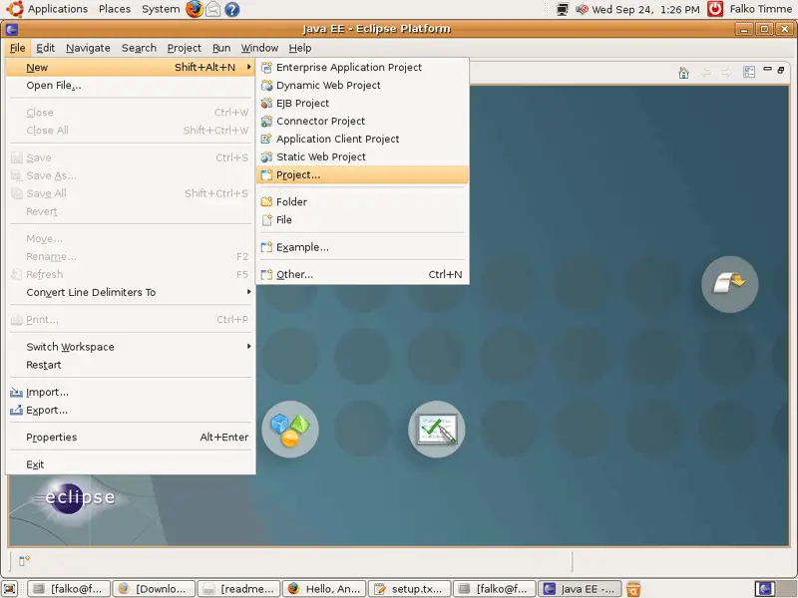This screenshot has height=598, width=798.
Task: Restore the Welcome view panel
Action: pyautogui.click(x=781, y=70)
